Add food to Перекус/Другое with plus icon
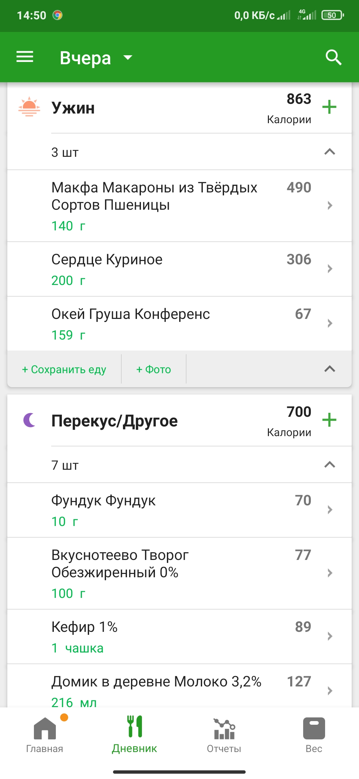 (x=329, y=420)
